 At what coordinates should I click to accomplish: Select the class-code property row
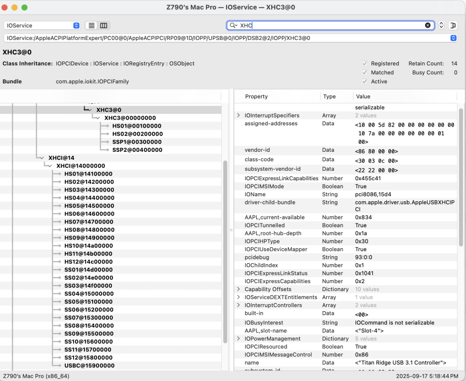[x=346, y=160]
